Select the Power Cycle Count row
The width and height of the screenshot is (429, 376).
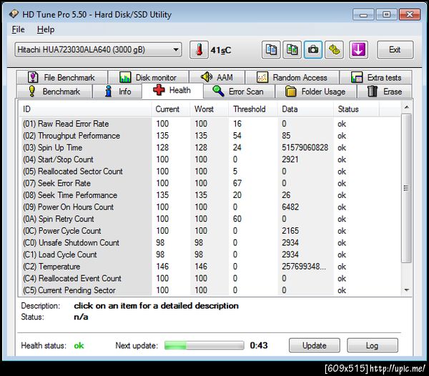(x=210, y=231)
